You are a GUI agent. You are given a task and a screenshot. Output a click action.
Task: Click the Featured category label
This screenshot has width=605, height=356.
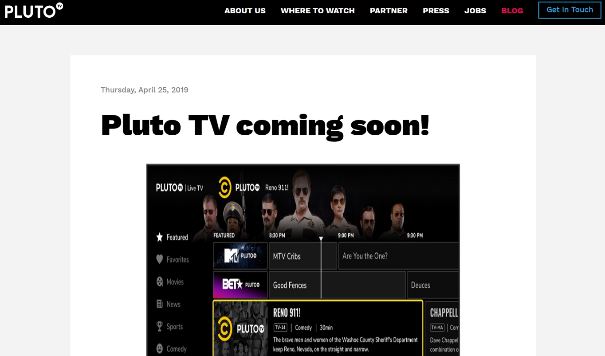point(177,237)
